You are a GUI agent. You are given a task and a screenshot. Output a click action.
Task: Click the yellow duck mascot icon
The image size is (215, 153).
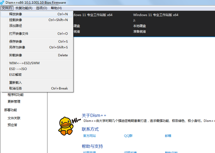pyautogui.click(x=66, y=125)
